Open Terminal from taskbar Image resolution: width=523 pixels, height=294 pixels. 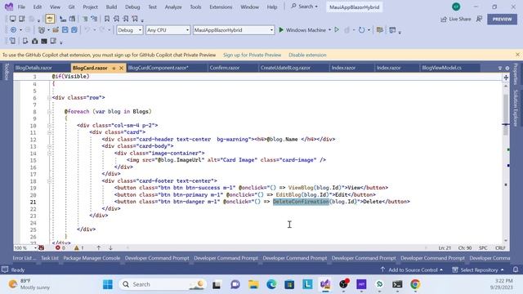pyautogui.click(x=397, y=284)
